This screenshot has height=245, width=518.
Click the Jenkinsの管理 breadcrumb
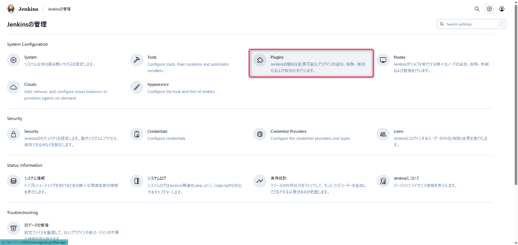tap(59, 9)
